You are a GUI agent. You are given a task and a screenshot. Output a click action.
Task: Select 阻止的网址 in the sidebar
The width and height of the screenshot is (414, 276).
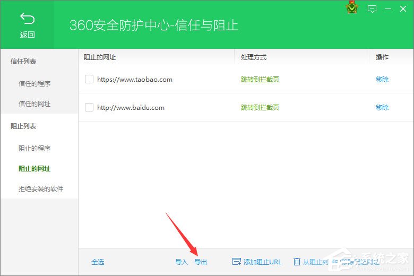34,169
